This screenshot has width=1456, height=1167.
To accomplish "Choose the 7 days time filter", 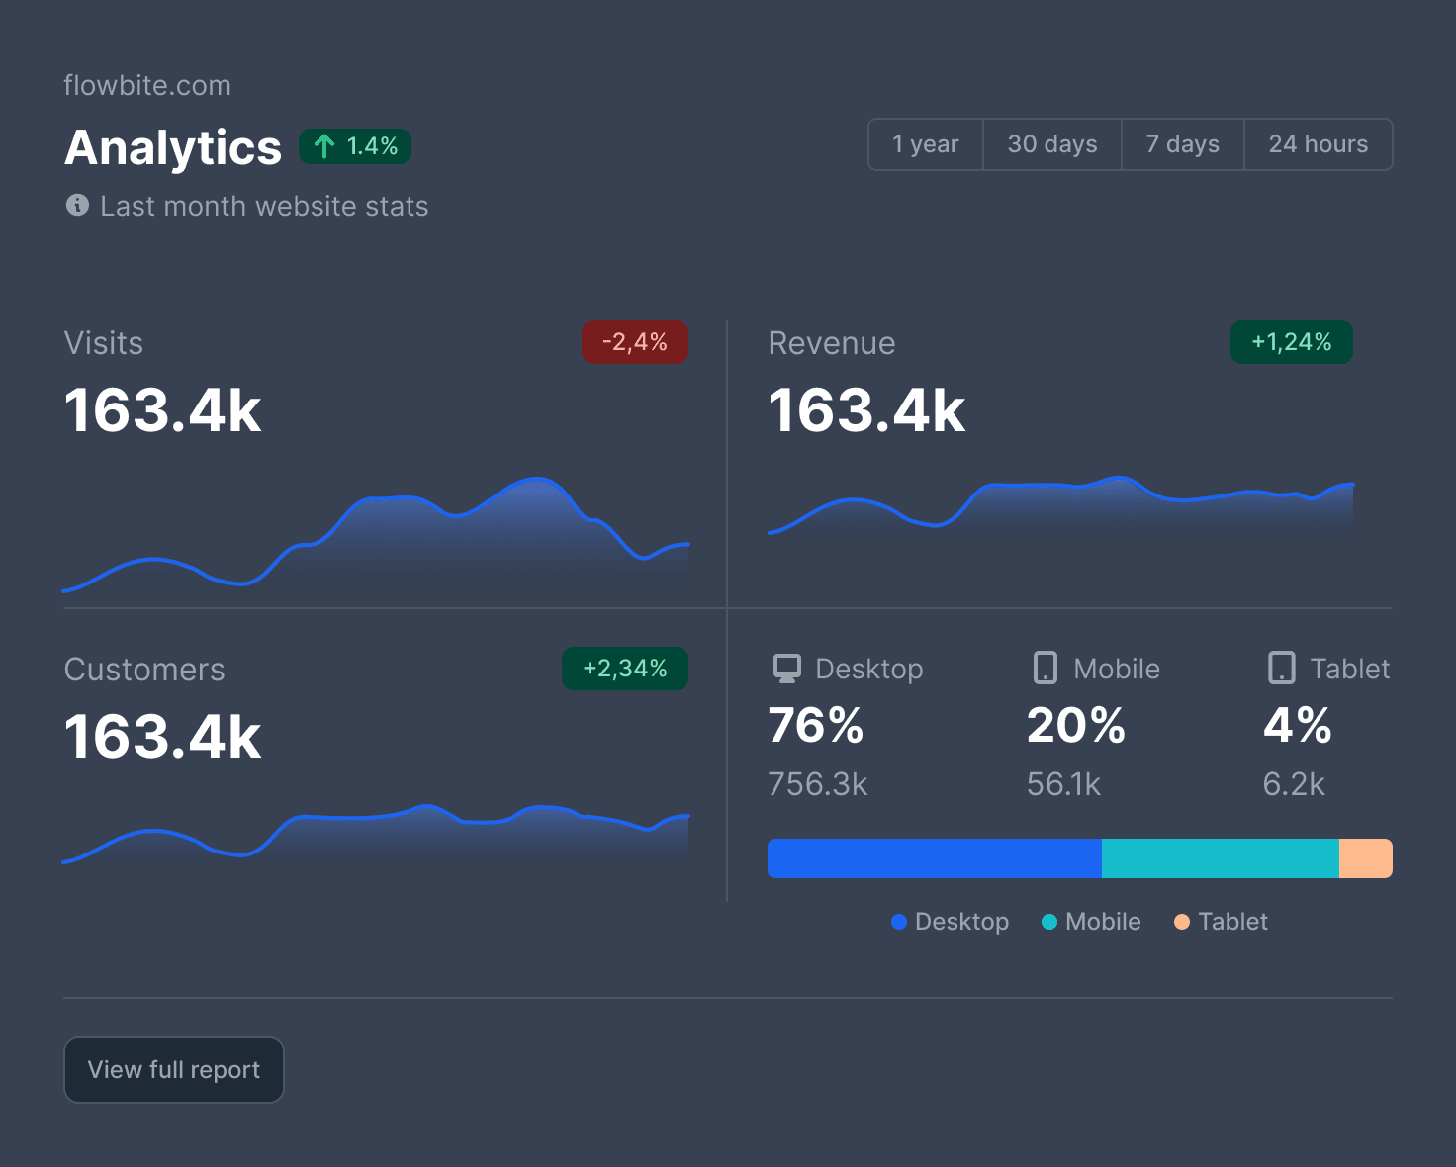I will 1182,144.
